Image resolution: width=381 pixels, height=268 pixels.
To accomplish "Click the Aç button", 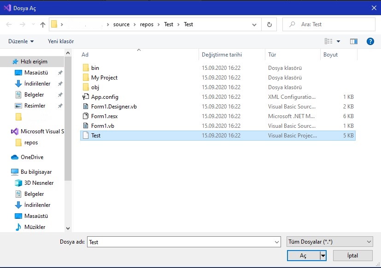I will click(x=303, y=256).
